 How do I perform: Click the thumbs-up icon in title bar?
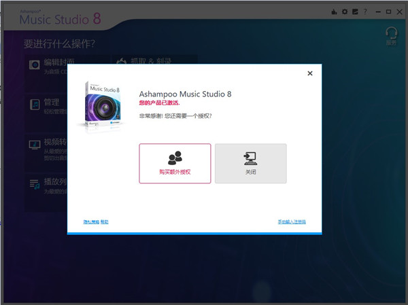click(334, 12)
